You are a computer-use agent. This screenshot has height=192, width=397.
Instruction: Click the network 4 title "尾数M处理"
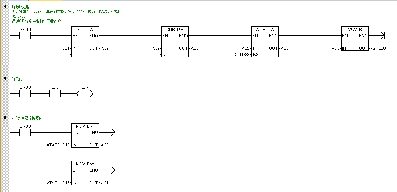[x=21, y=7]
